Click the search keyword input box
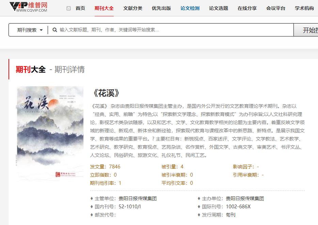The height and width of the screenshot is (225, 318). (x=136, y=30)
